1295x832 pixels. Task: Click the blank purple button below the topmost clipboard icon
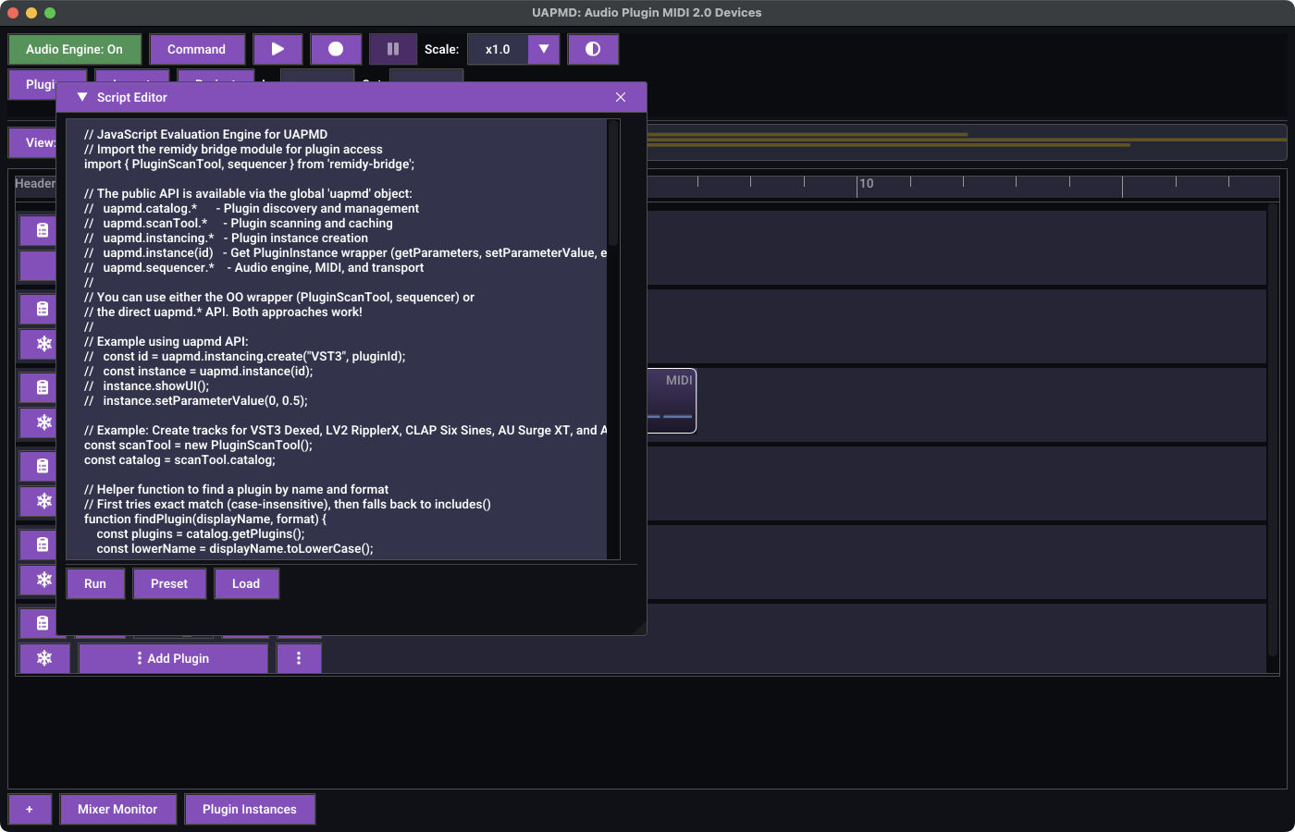click(38, 265)
